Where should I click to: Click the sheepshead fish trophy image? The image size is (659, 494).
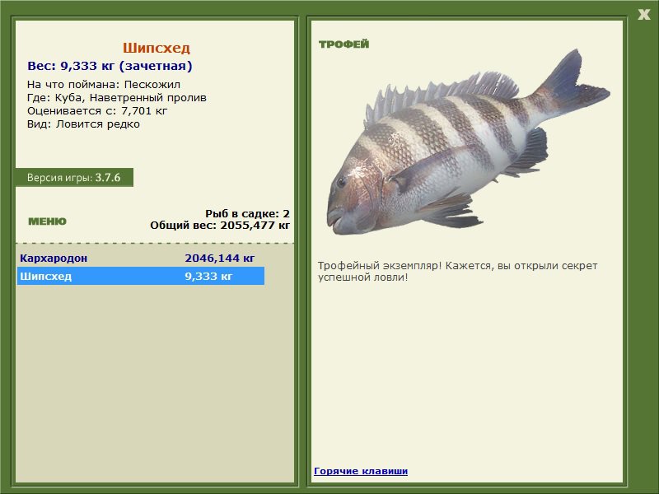coord(468,142)
